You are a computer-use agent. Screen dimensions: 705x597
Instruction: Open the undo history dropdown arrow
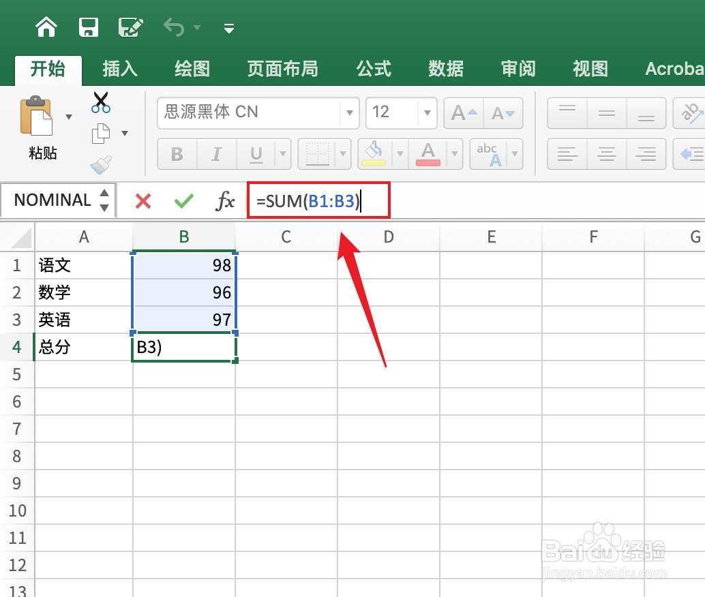[x=197, y=28]
